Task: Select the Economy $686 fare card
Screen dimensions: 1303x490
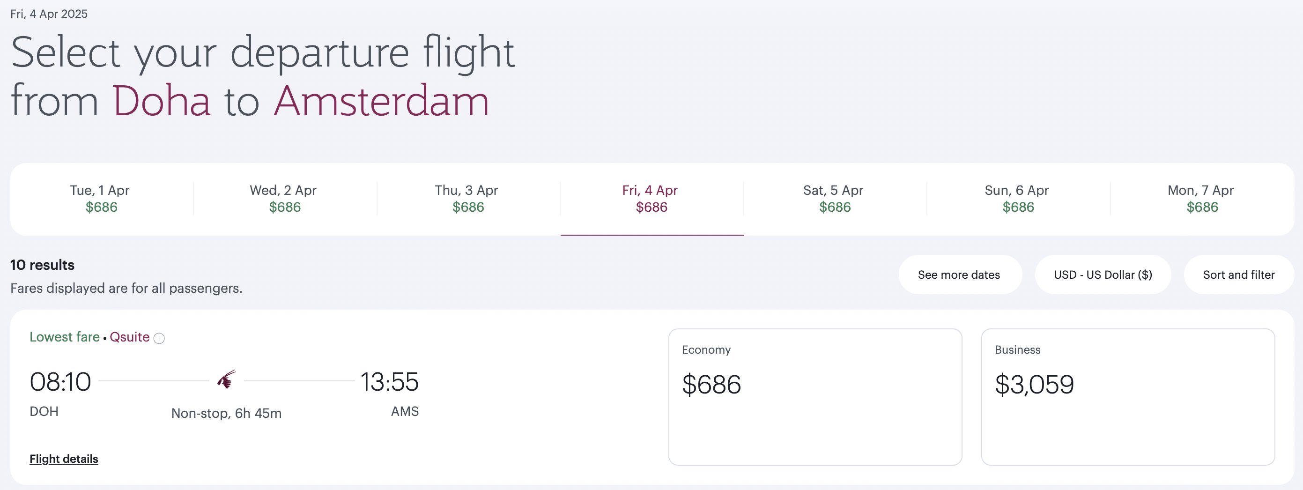Action: [x=815, y=397]
